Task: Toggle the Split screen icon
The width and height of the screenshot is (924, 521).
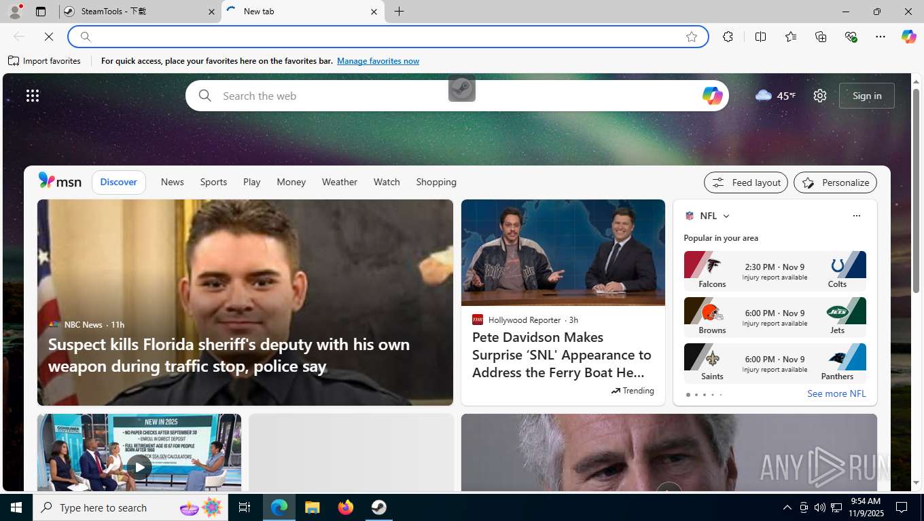Action: pyautogui.click(x=761, y=37)
